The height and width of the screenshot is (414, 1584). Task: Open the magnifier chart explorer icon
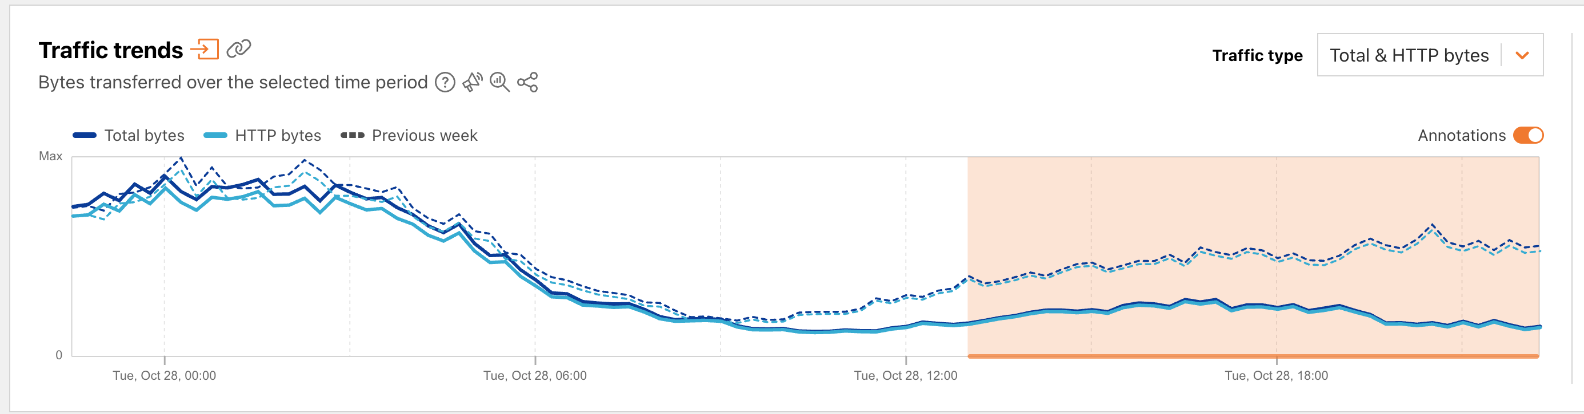(x=499, y=82)
